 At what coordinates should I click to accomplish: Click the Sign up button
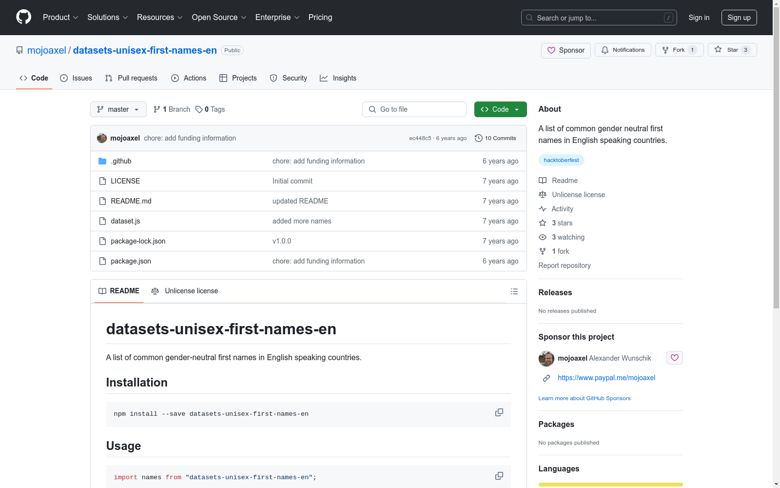coord(739,18)
